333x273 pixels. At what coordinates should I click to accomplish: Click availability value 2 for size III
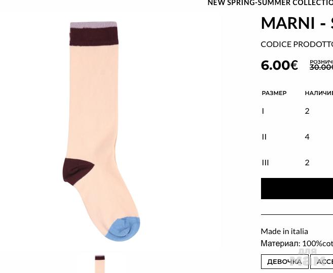point(307,163)
